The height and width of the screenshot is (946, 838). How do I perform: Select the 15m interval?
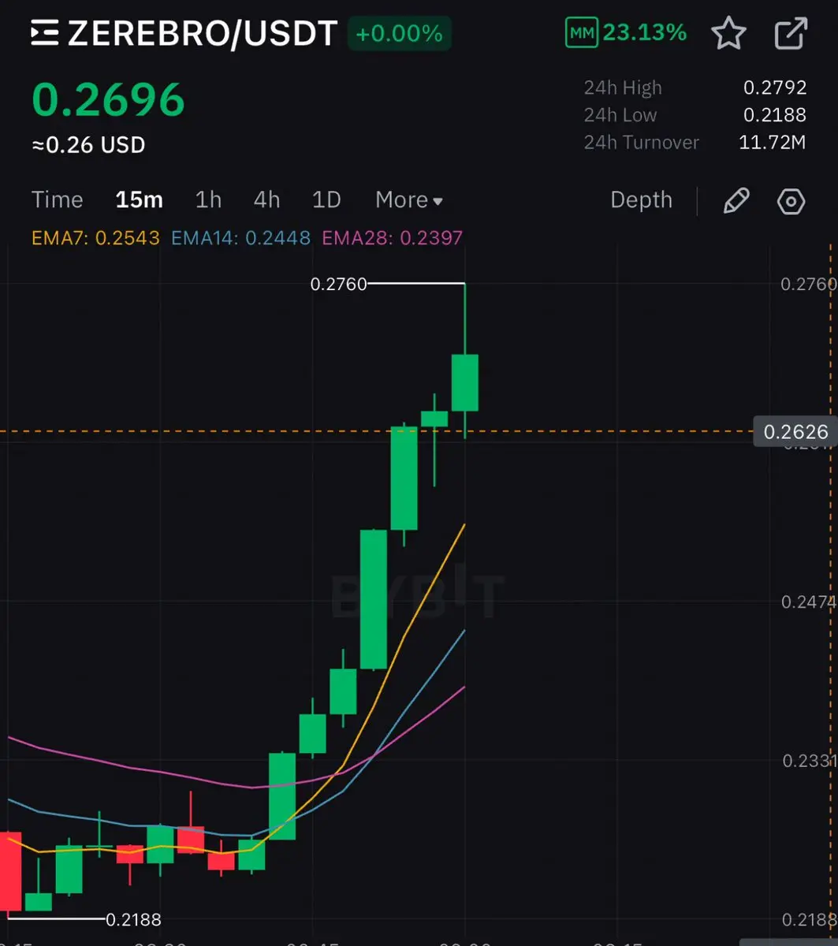point(140,200)
